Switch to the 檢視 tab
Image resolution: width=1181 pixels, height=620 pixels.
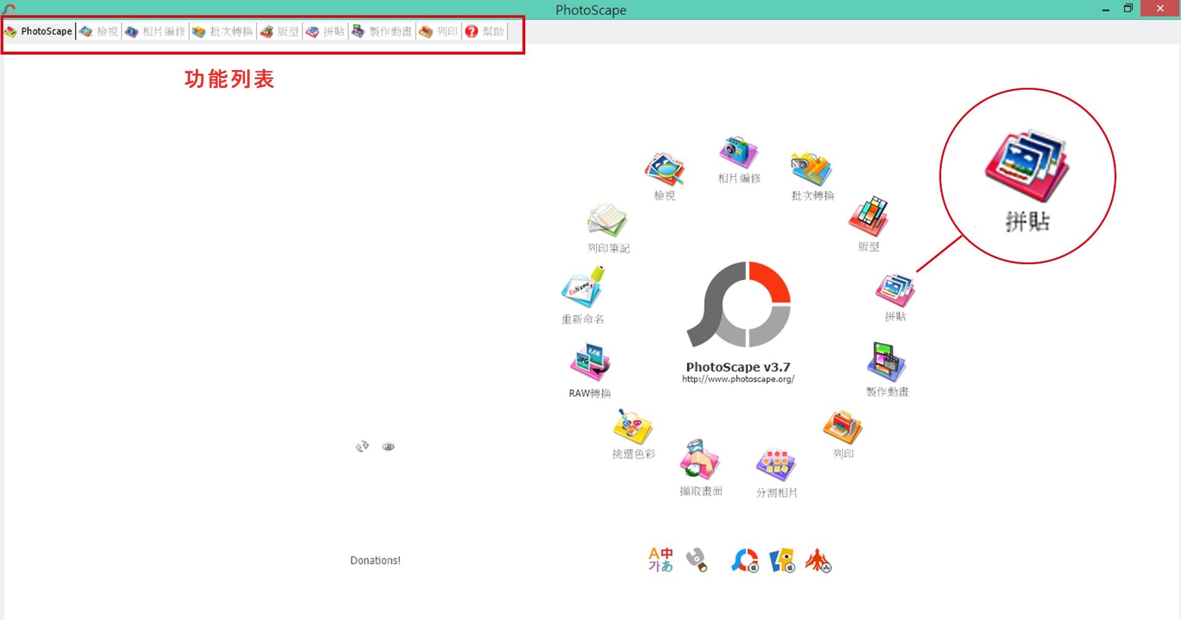pyautogui.click(x=98, y=31)
